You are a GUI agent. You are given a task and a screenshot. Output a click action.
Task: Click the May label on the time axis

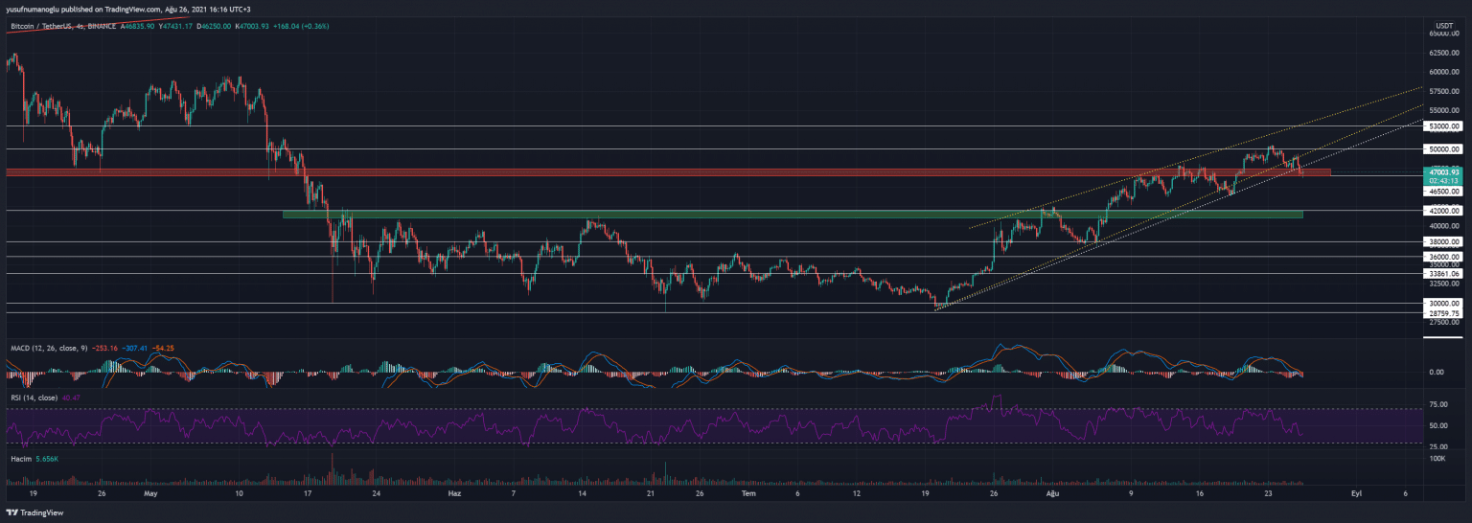(x=150, y=494)
